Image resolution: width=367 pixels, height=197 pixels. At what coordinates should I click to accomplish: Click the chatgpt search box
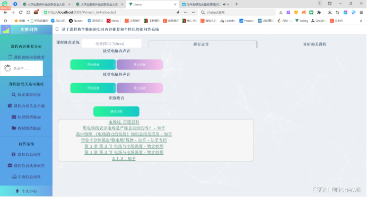pos(238,12)
